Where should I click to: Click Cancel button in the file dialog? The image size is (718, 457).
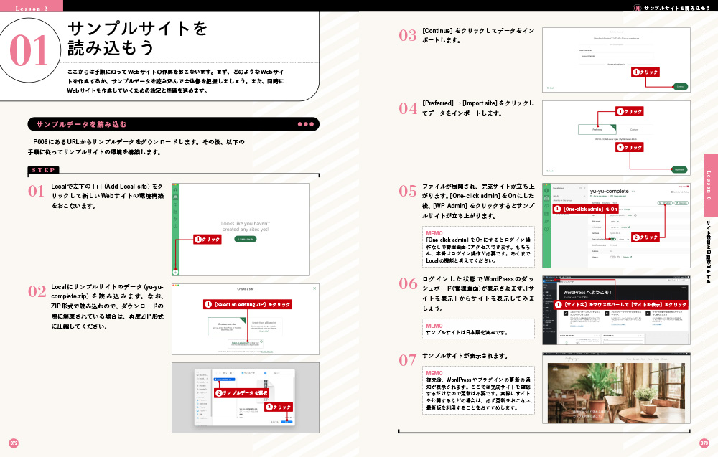coord(275,422)
